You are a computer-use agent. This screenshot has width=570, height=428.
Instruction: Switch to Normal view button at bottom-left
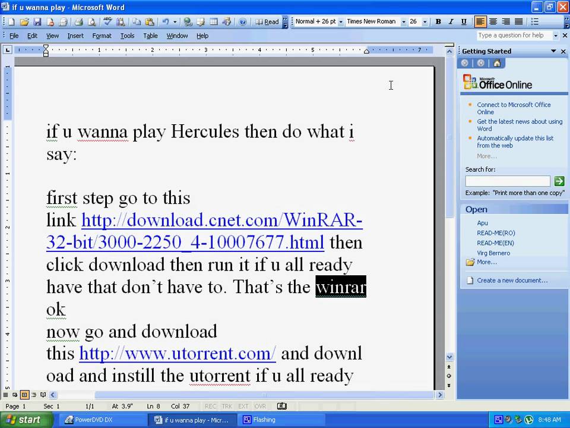click(x=5, y=395)
